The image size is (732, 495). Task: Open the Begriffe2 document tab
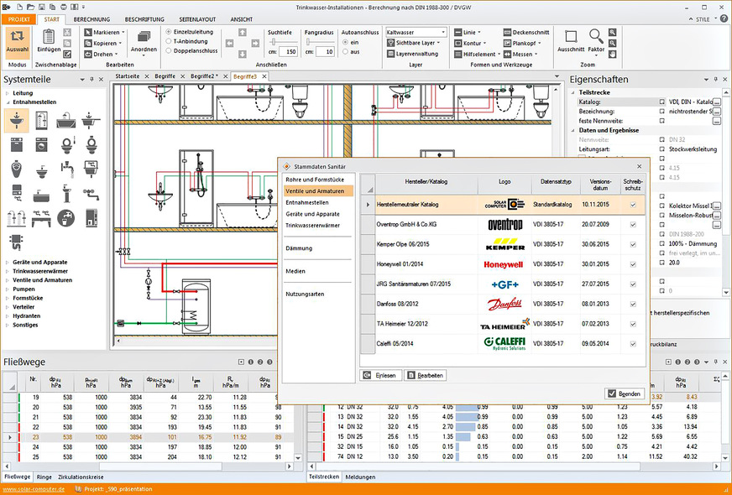pos(203,76)
